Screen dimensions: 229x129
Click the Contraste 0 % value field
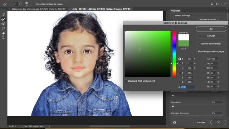coord(216,102)
